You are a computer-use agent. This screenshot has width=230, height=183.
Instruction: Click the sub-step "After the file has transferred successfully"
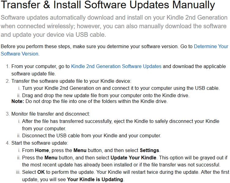click(x=121, y=121)
